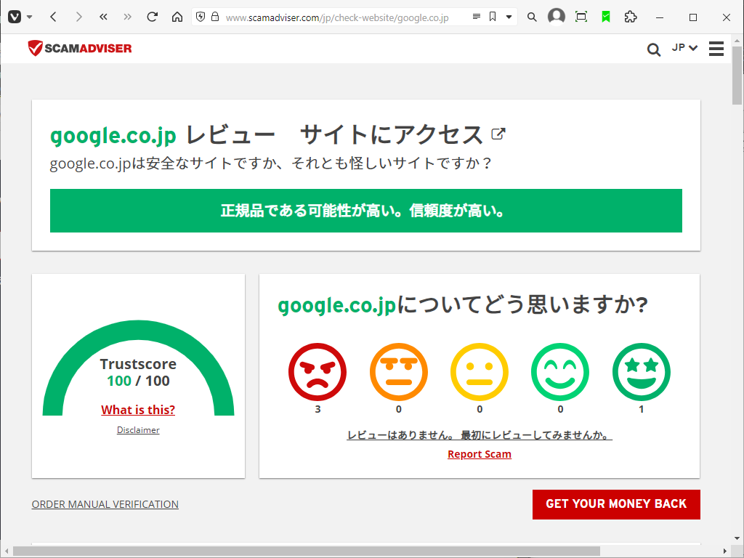Expand the JP language dropdown
The image size is (744, 558).
click(x=684, y=47)
